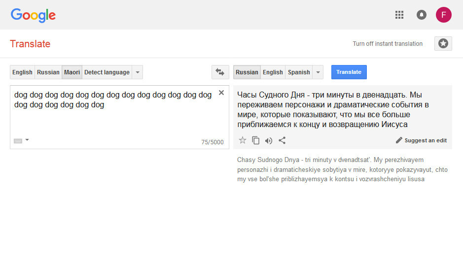Click the blue Translate button
This screenshot has width=463, height=260.
[349, 72]
